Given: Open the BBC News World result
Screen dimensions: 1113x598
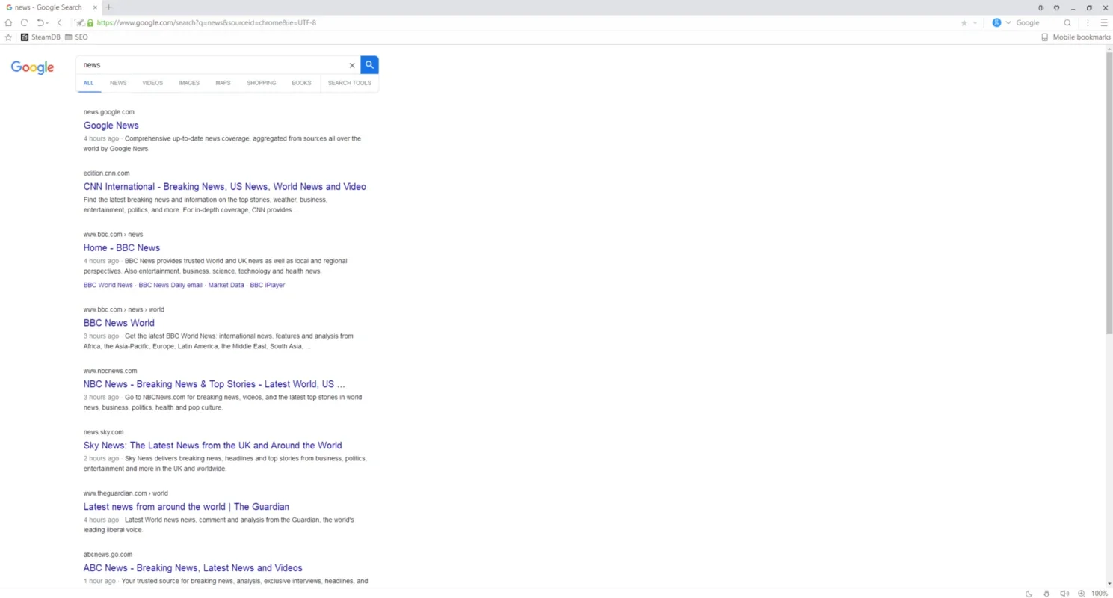Looking at the screenshot, I should click(119, 323).
